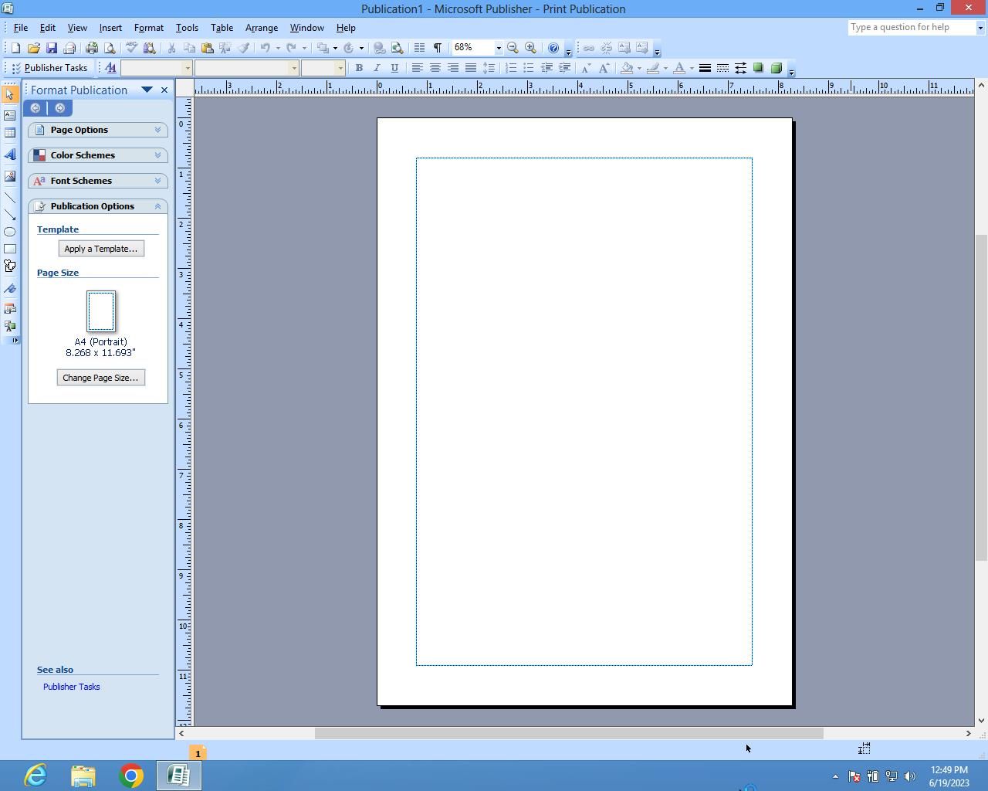This screenshot has width=988, height=791.
Task: Open the Fill Color paint bucket
Action: 627,68
